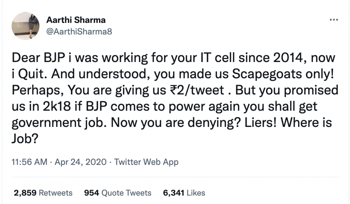Show the Likes list label

(x=196, y=193)
